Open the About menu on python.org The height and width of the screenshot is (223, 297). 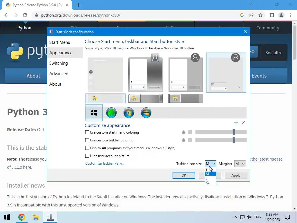click(x=33, y=76)
